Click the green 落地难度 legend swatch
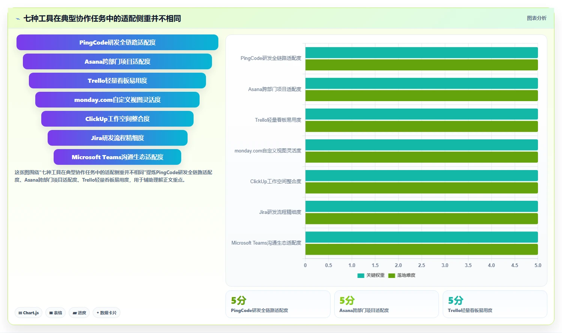Screen dimensions: 562x333 (392, 276)
